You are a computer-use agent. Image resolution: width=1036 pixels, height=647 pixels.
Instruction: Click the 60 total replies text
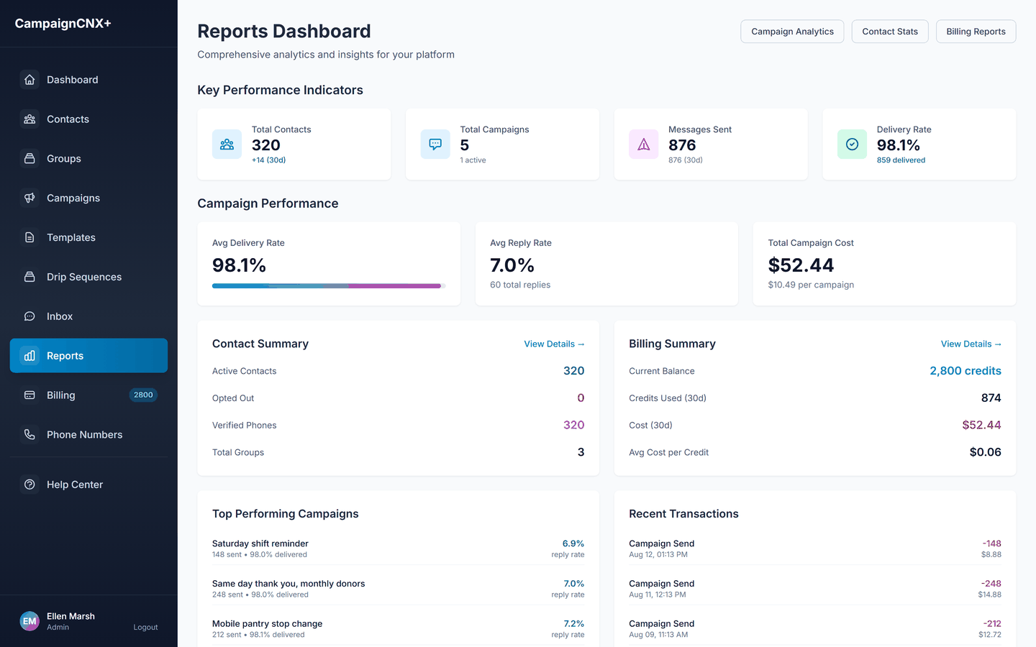(x=520, y=285)
